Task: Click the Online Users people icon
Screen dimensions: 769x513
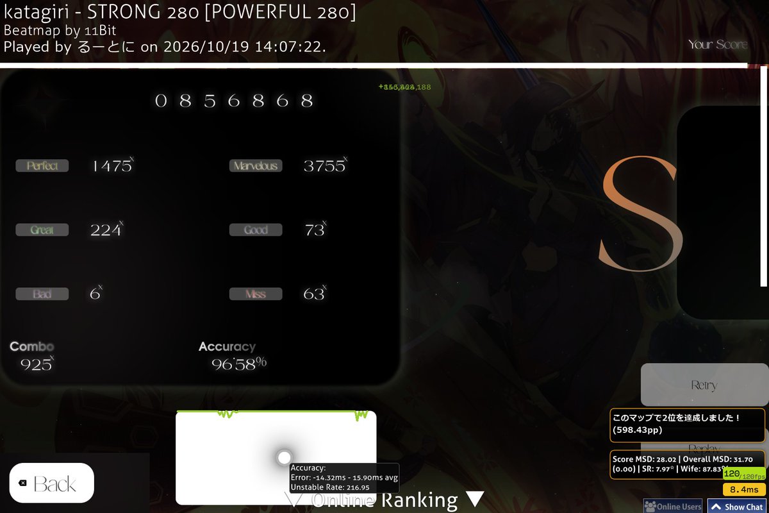Action: coord(650,506)
